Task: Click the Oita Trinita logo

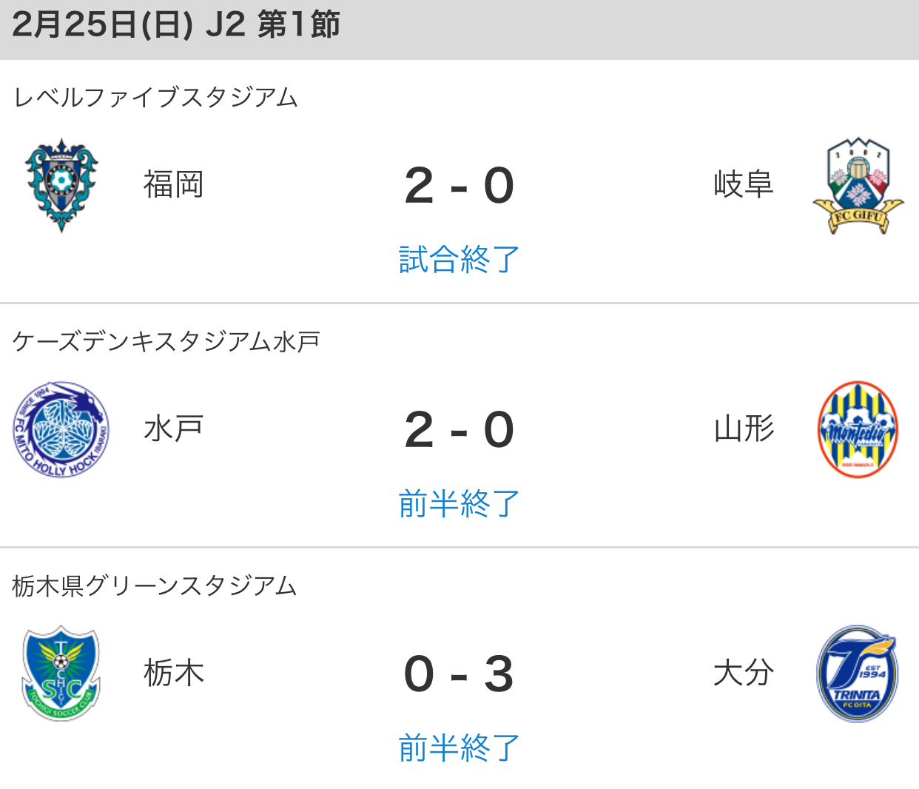Action: 858,674
